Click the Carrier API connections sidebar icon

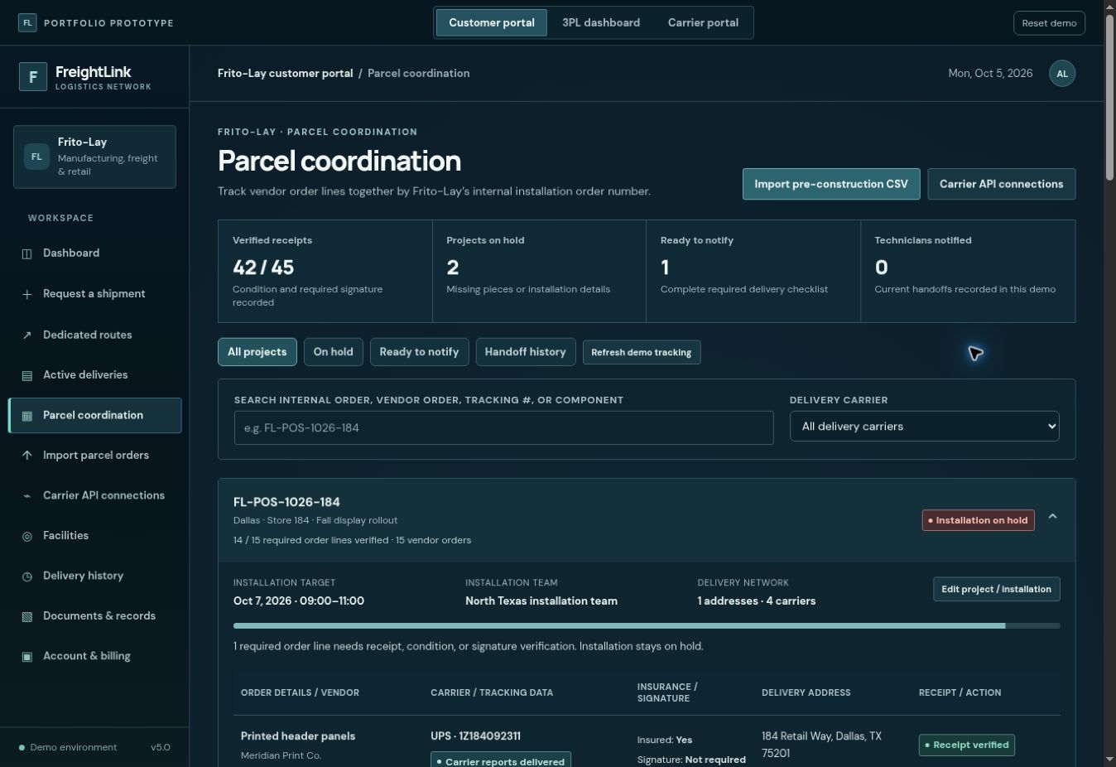[27, 496]
